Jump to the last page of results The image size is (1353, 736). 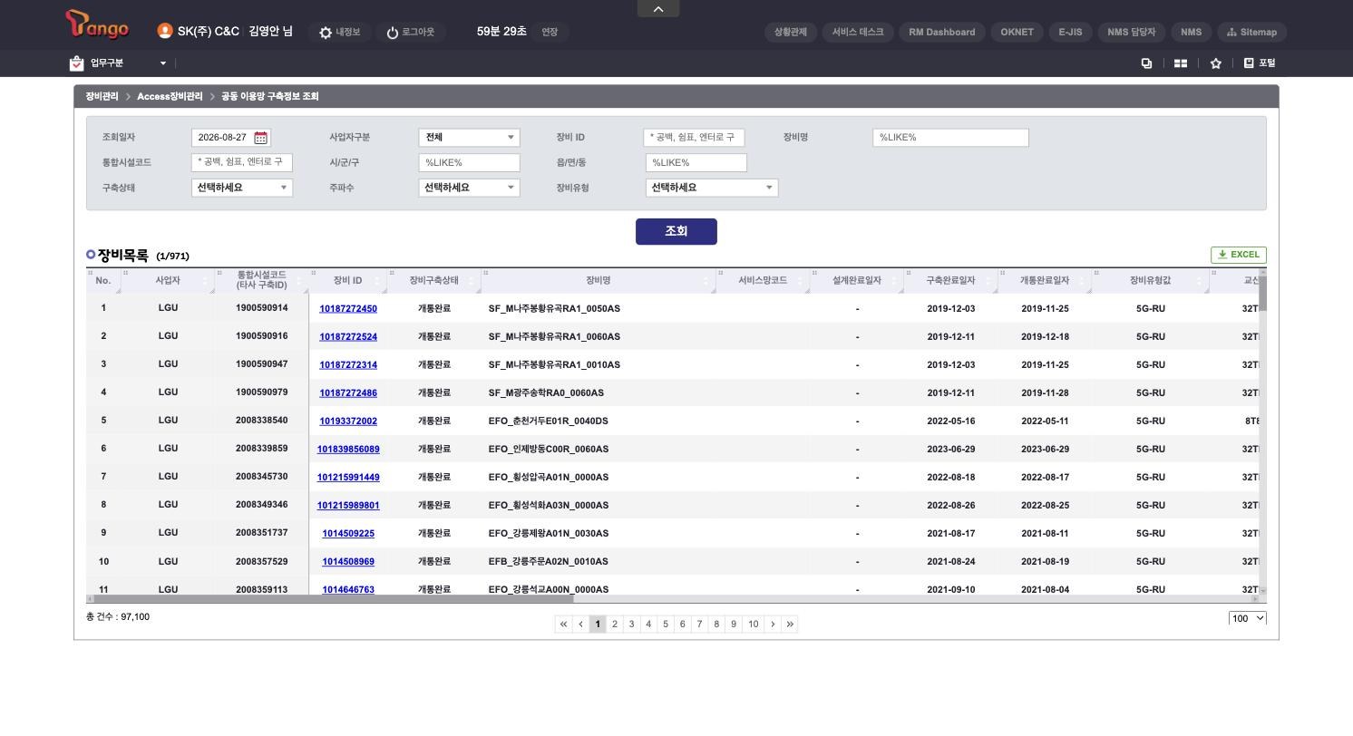pos(790,625)
